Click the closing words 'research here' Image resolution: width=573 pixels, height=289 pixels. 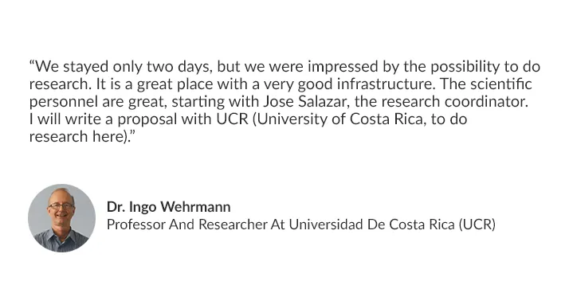click(x=77, y=137)
